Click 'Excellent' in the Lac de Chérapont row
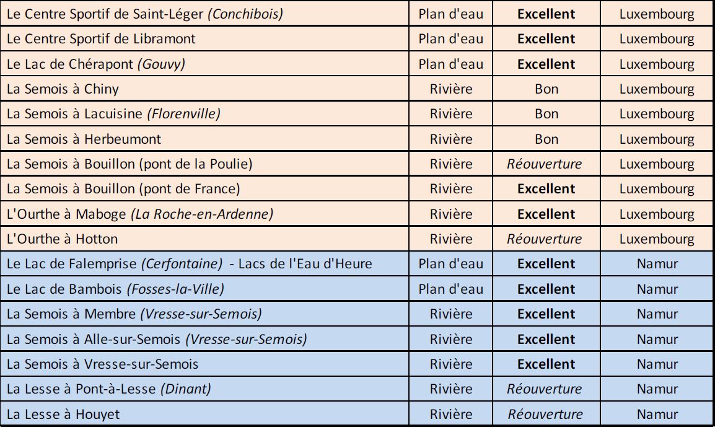This screenshot has width=715, height=427. click(x=546, y=64)
